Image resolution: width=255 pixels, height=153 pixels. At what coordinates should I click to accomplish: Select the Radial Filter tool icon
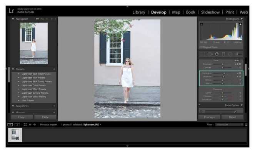[x=230, y=54]
